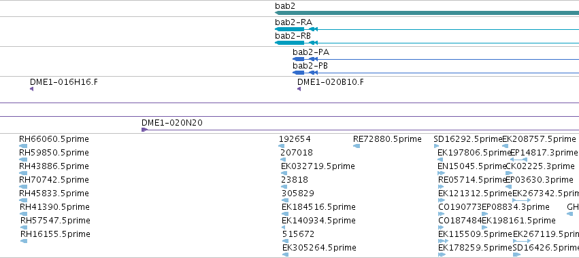Image resolution: width=579 pixels, height=258 pixels.
Task: Click the EST labeled 192654
Action: pyautogui.click(x=295, y=139)
